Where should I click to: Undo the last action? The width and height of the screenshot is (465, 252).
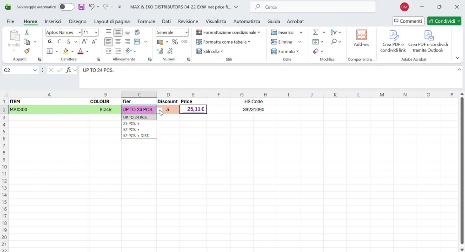point(92,7)
